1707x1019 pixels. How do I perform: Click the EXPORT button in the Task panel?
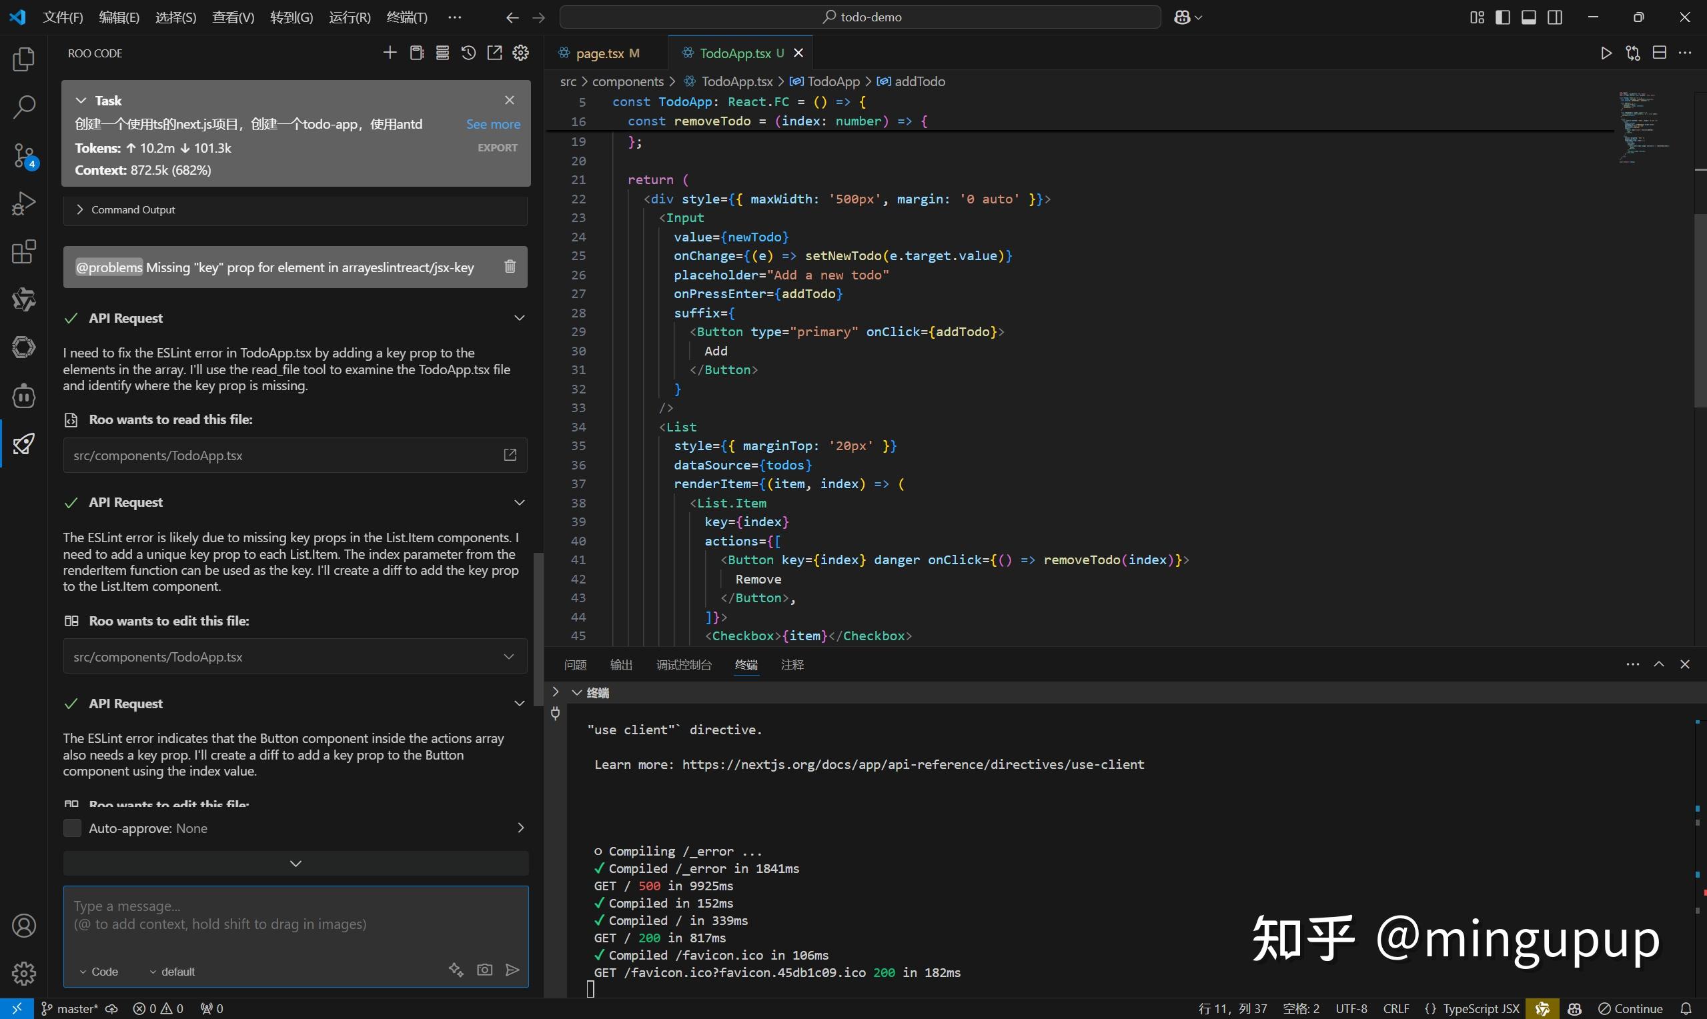(x=497, y=147)
